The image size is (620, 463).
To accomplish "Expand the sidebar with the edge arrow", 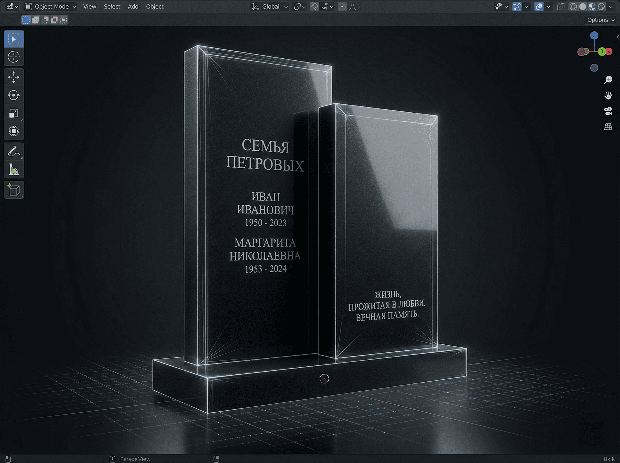I will coord(617,37).
